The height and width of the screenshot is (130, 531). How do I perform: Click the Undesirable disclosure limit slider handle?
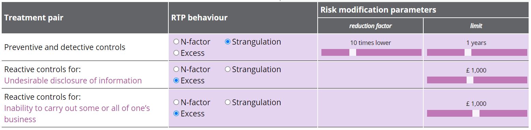point(470,80)
